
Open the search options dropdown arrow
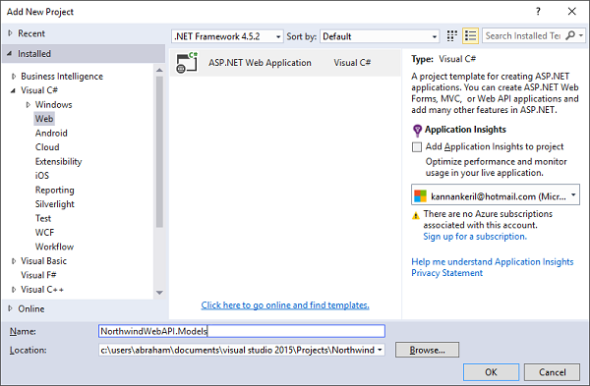point(582,35)
